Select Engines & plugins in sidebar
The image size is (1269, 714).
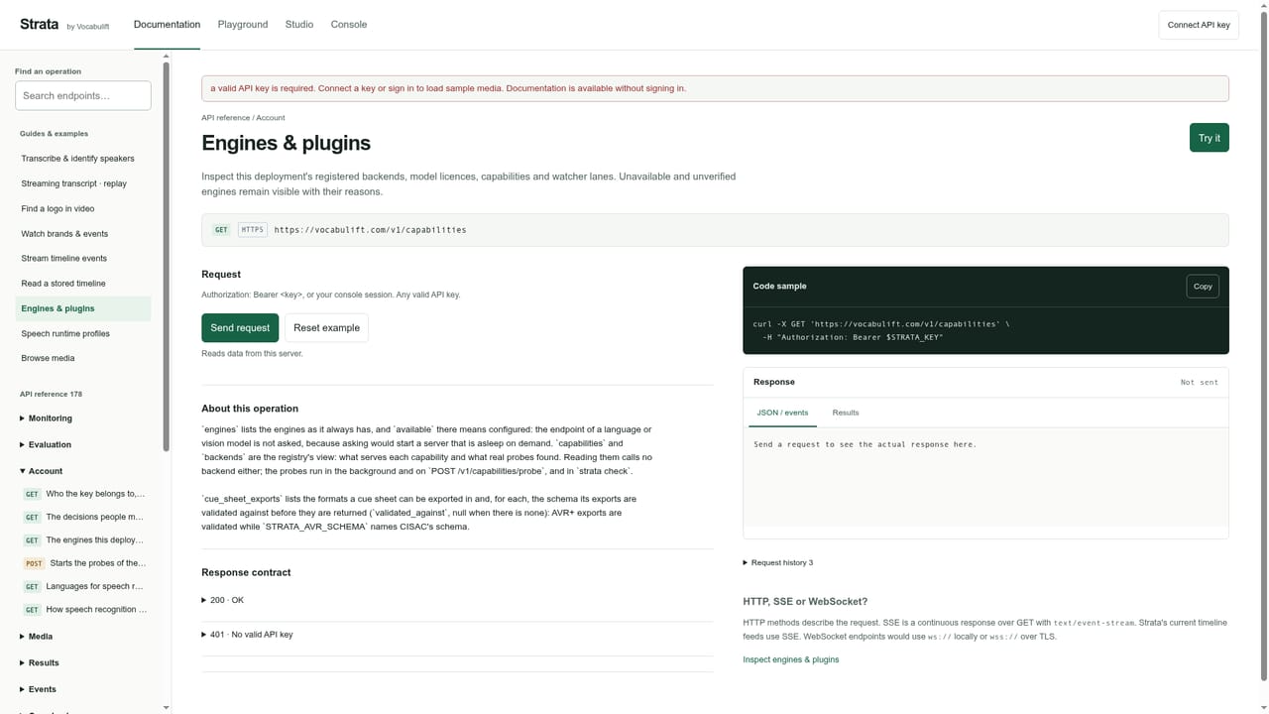(x=83, y=308)
